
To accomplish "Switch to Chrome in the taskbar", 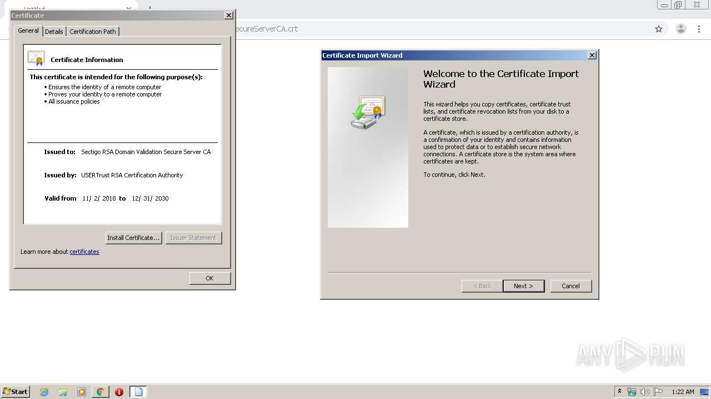I will [100, 392].
